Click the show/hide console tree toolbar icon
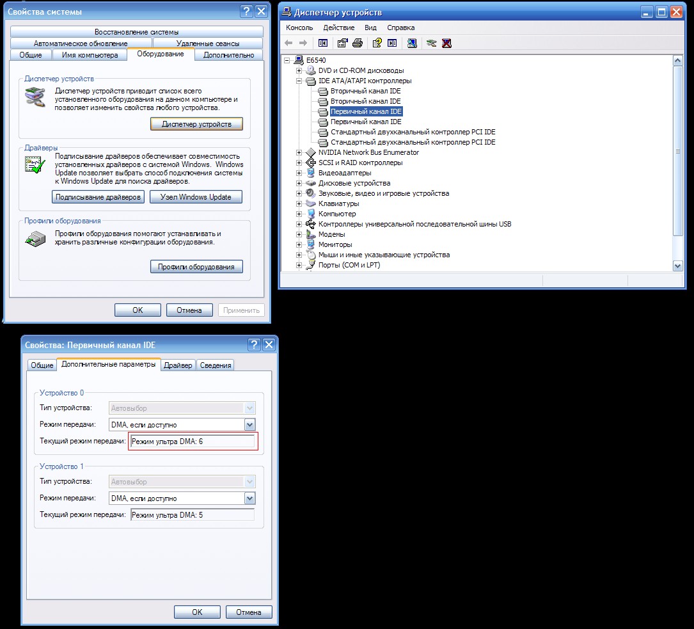Screen dimensions: 694x629 tap(323, 43)
